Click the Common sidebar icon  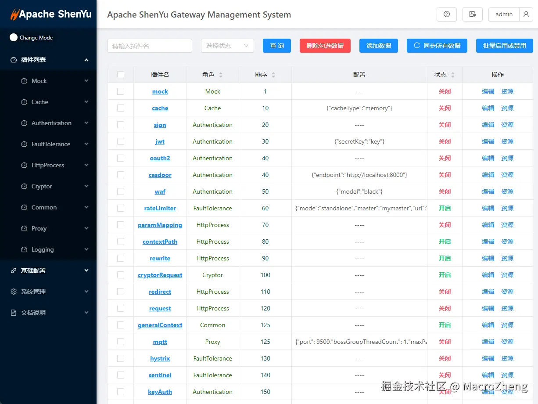(x=24, y=207)
